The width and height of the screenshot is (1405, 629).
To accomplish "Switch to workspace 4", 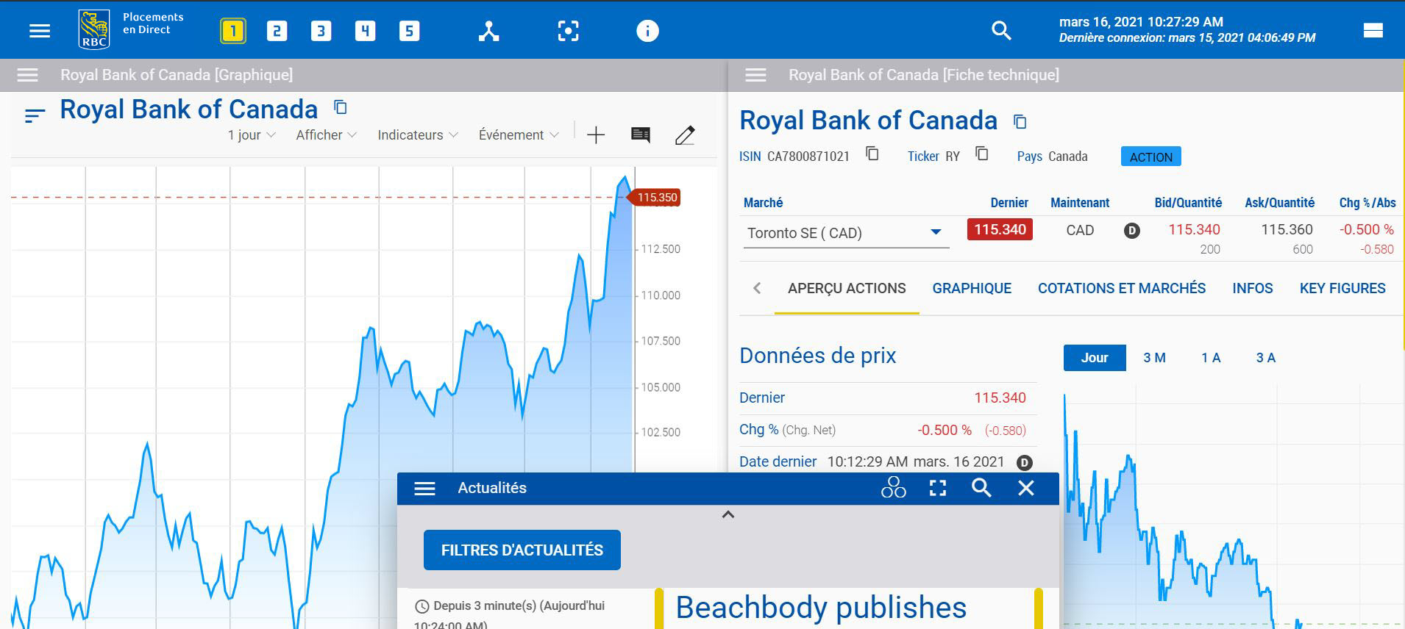I will 365,31.
